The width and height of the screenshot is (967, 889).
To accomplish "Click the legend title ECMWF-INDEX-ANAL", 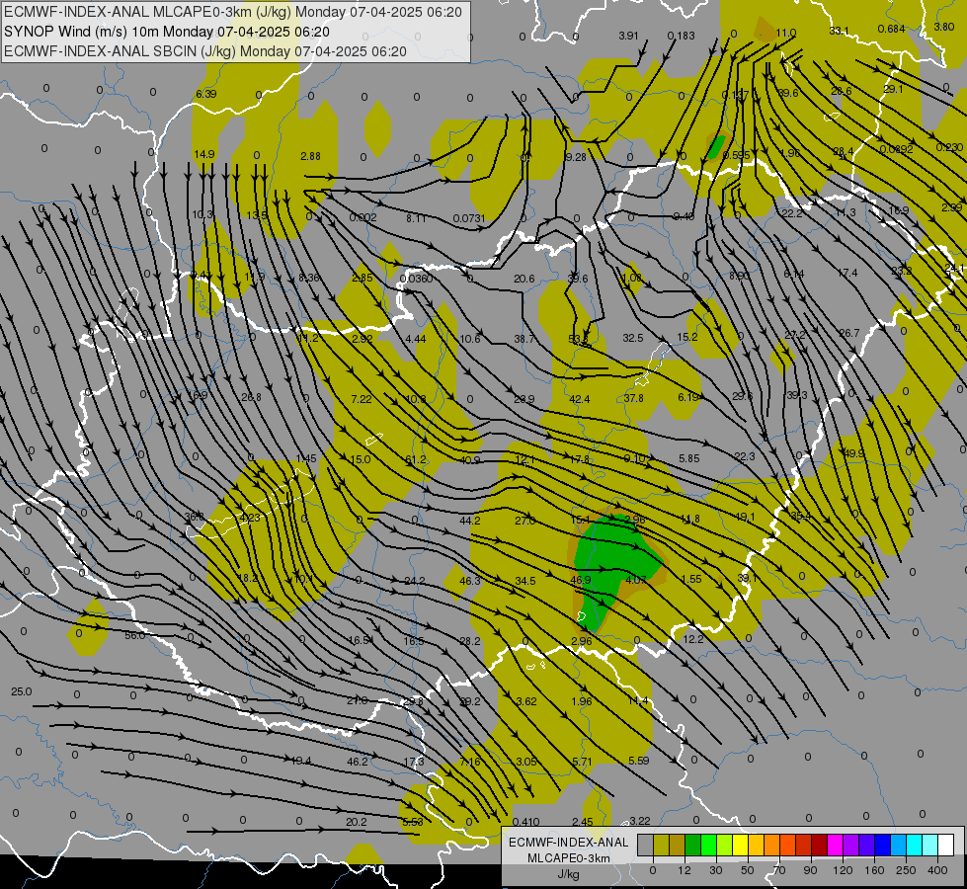I will [x=568, y=843].
